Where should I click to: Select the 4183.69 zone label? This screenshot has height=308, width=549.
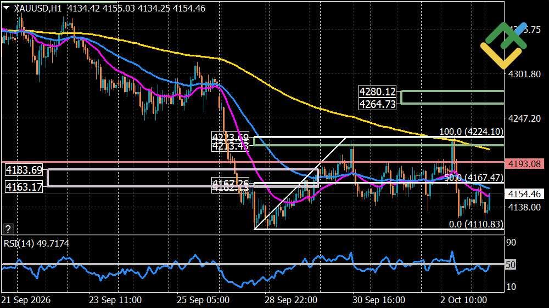coord(24,170)
